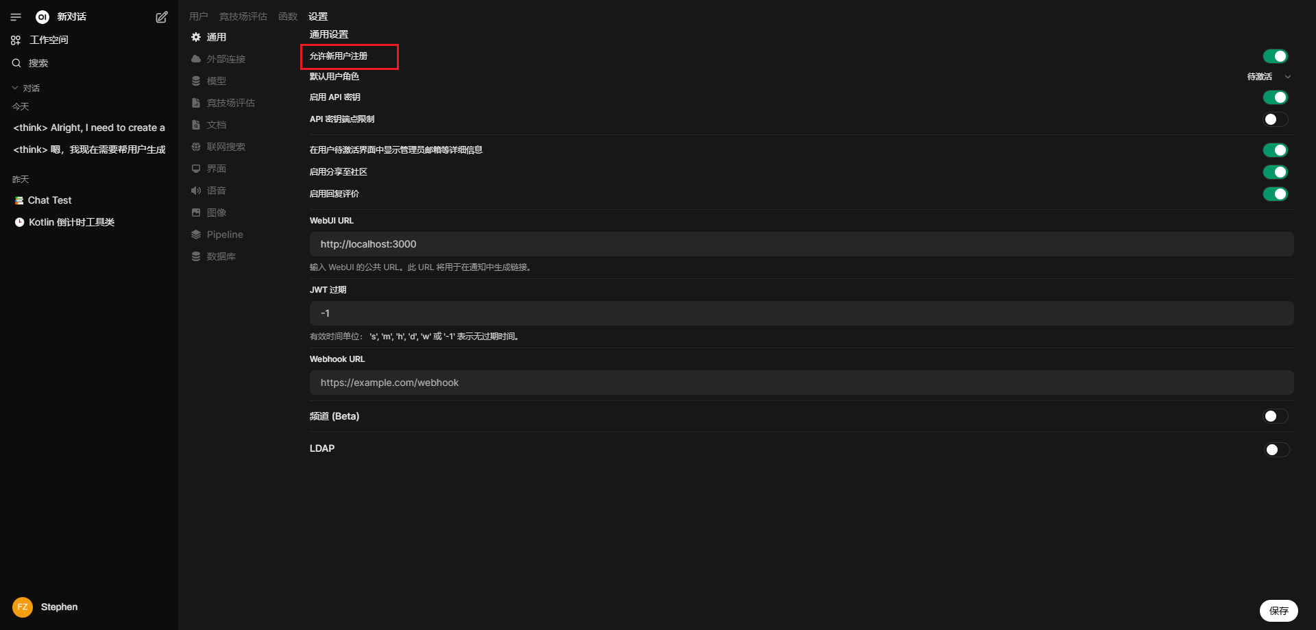The image size is (1316, 630).
Task: Click the 工作空间 workspace grid icon
Action: (x=16, y=40)
